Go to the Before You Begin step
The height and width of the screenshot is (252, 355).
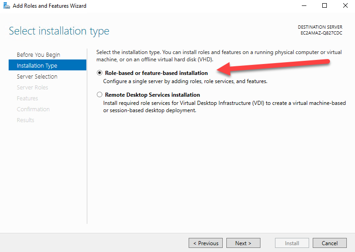click(38, 55)
